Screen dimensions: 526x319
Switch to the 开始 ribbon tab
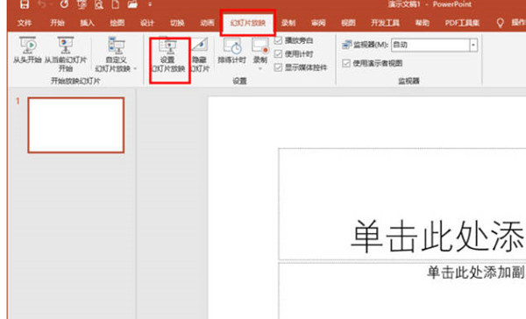[x=57, y=23]
